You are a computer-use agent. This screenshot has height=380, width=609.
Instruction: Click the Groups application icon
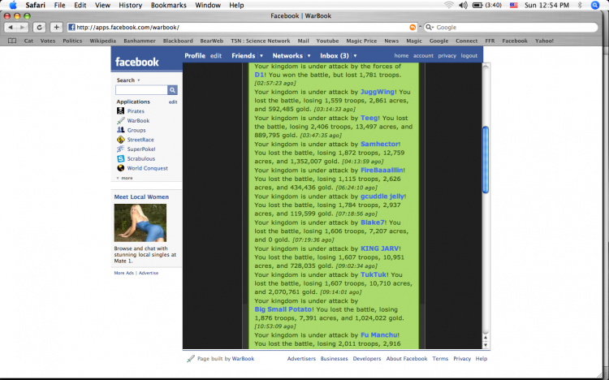121,130
